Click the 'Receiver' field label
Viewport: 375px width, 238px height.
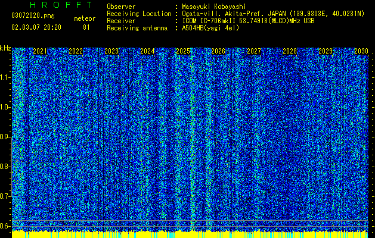coord(121,21)
